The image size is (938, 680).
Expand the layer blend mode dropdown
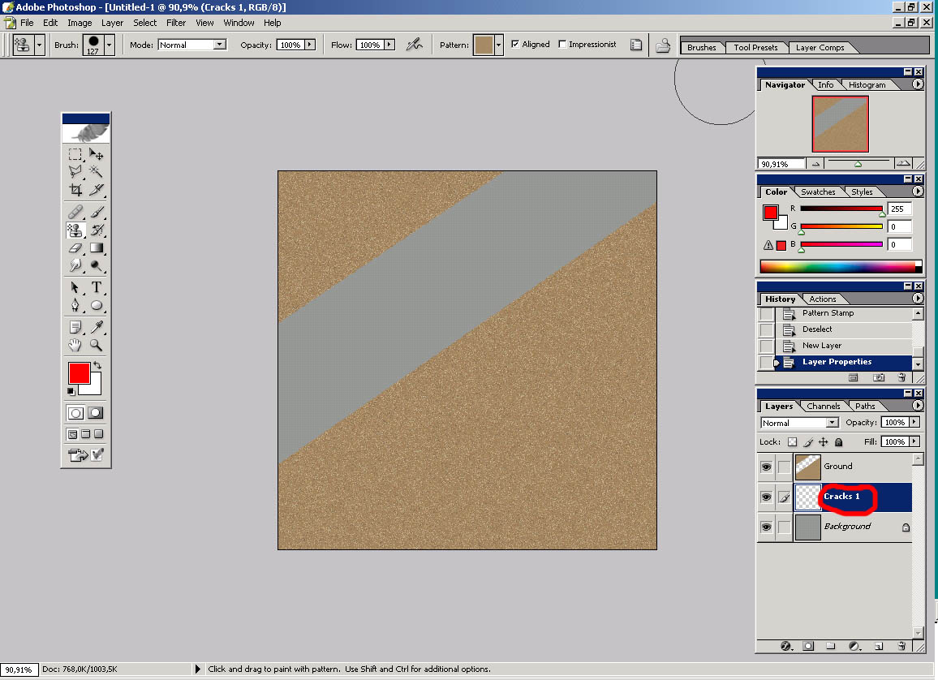point(832,423)
